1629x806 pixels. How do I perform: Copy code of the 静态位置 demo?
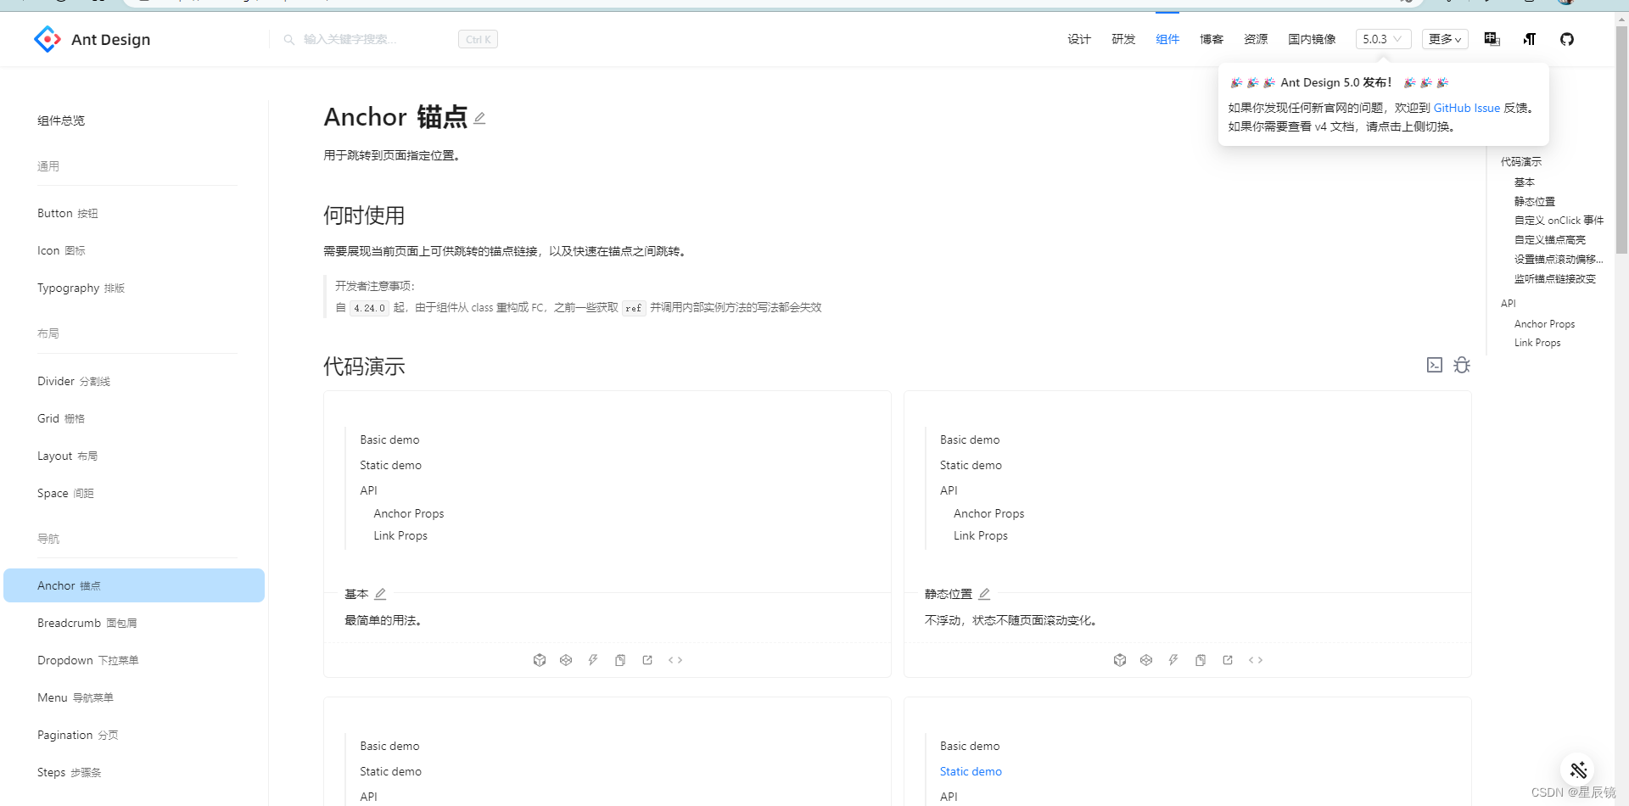pos(1201,660)
